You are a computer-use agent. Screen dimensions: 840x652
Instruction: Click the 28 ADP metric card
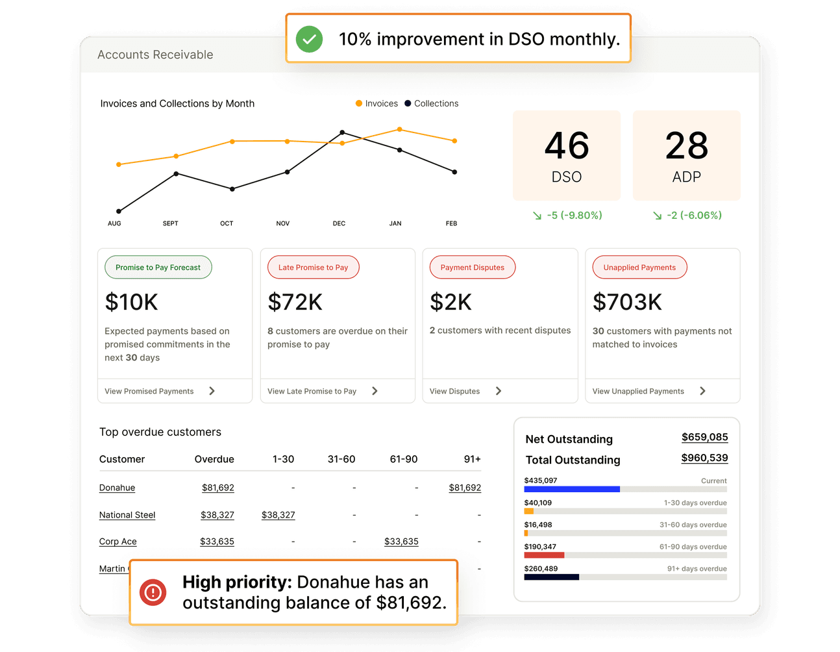point(687,155)
